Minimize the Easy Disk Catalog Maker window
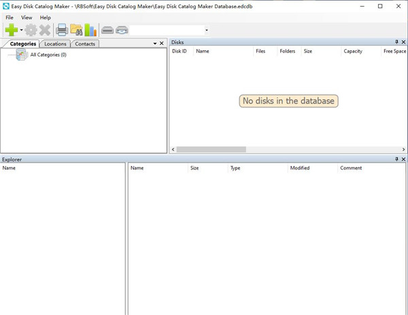The height and width of the screenshot is (315, 408). [362, 6]
